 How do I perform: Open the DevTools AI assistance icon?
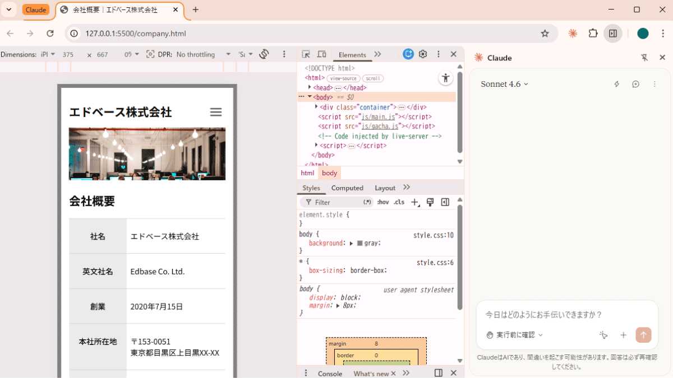coord(408,54)
